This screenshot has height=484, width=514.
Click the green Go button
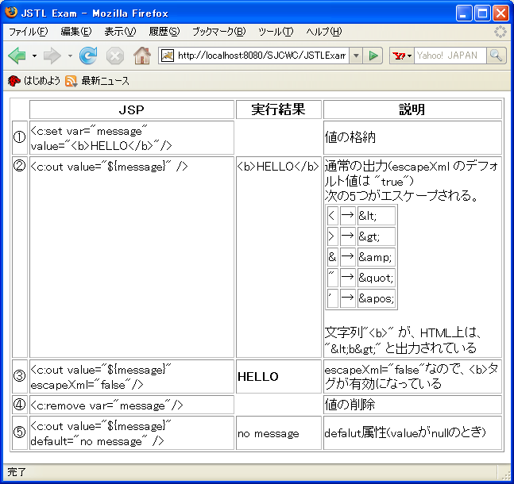click(x=373, y=56)
